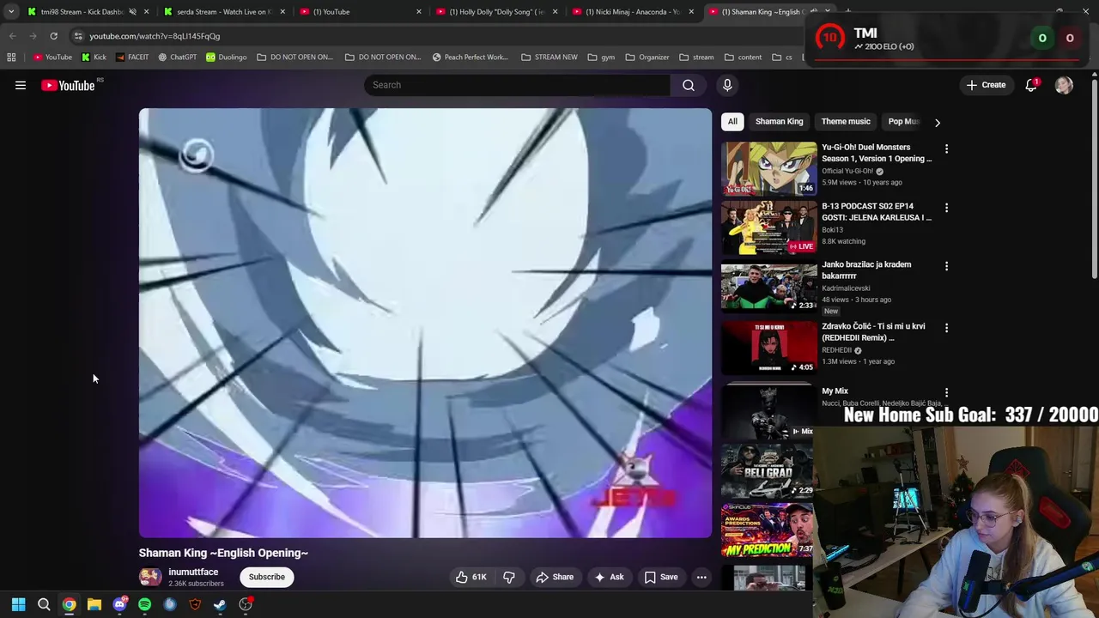Click into the YouTube search field
This screenshot has height=618, width=1099.
pos(517,85)
